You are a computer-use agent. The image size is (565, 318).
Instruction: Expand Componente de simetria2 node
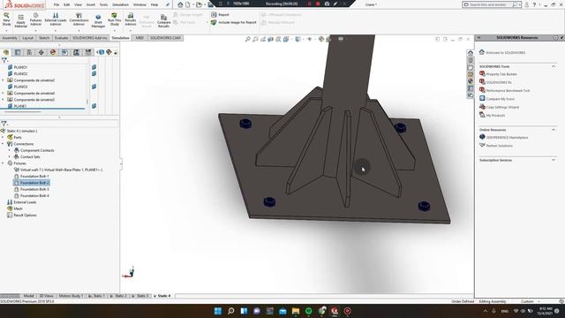[x=3, y=80]
